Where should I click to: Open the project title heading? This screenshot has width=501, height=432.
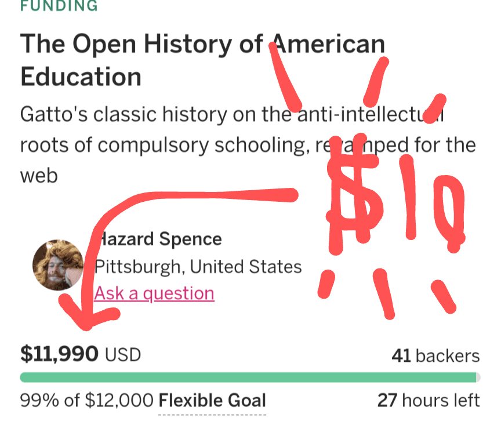pyautogui.click(x=202, y=60)
